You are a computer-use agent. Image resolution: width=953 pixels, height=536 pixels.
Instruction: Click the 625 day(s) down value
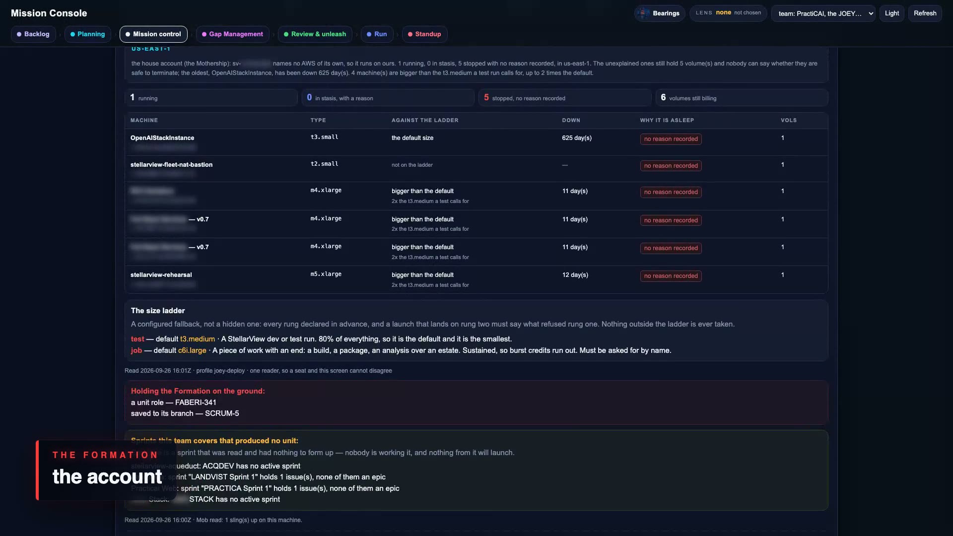577,138
